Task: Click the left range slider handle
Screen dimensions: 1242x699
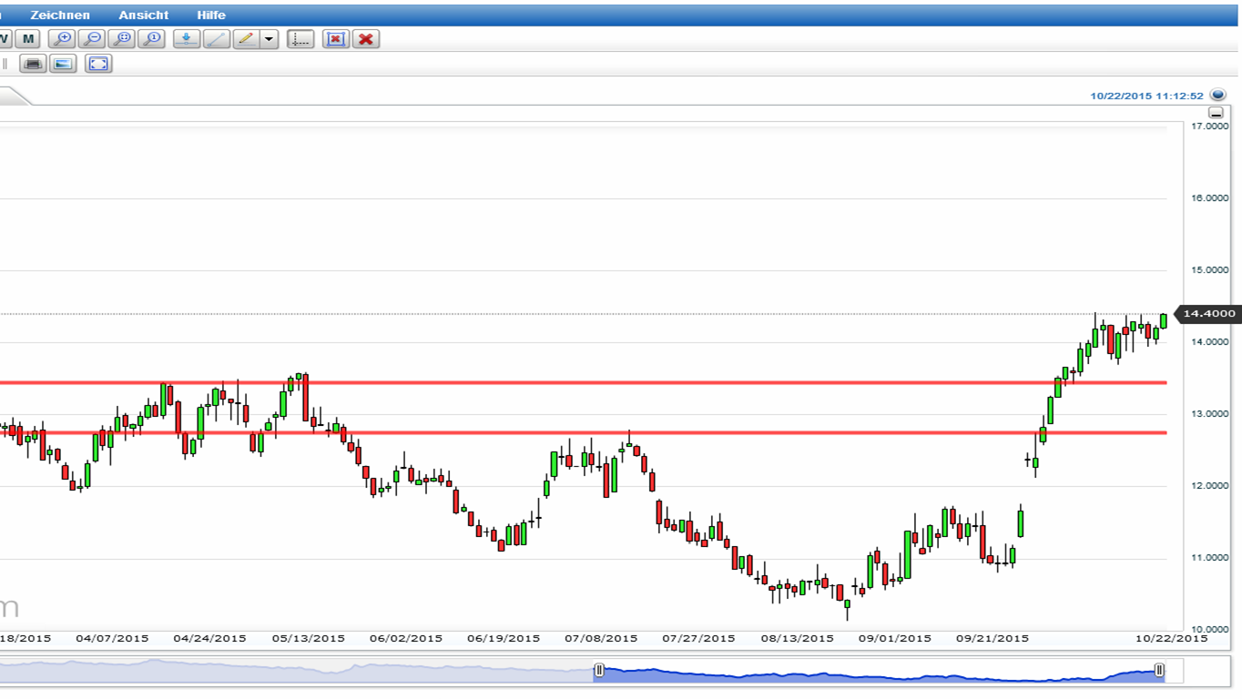Action: pos(599,671)
